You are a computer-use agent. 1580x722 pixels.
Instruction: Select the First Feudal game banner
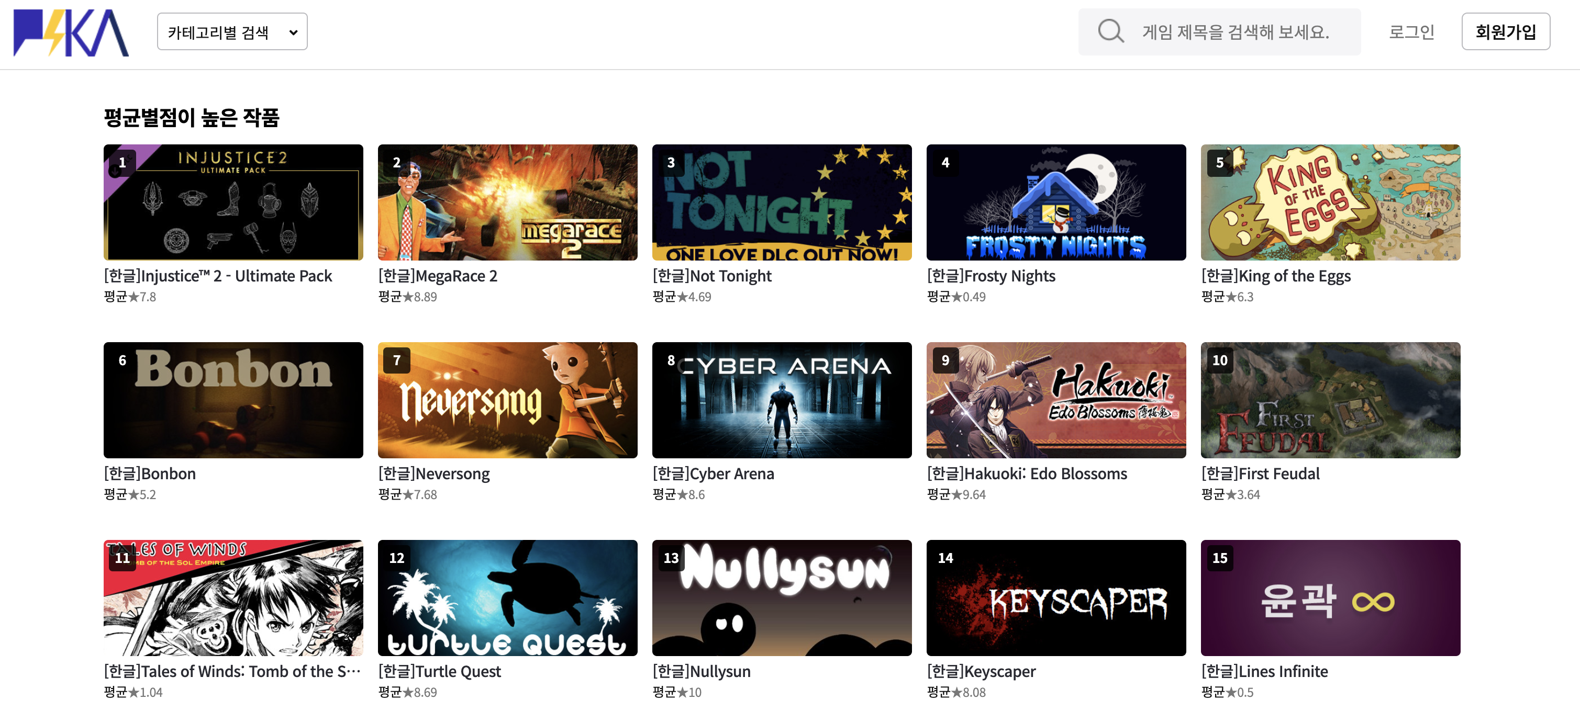coord(1330,400)
